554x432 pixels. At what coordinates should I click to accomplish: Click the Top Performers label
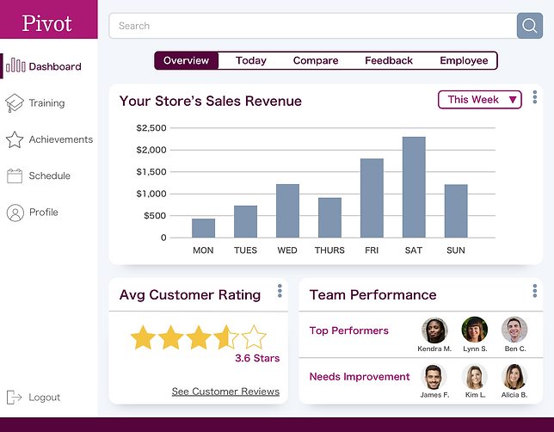tap(348, 330)
